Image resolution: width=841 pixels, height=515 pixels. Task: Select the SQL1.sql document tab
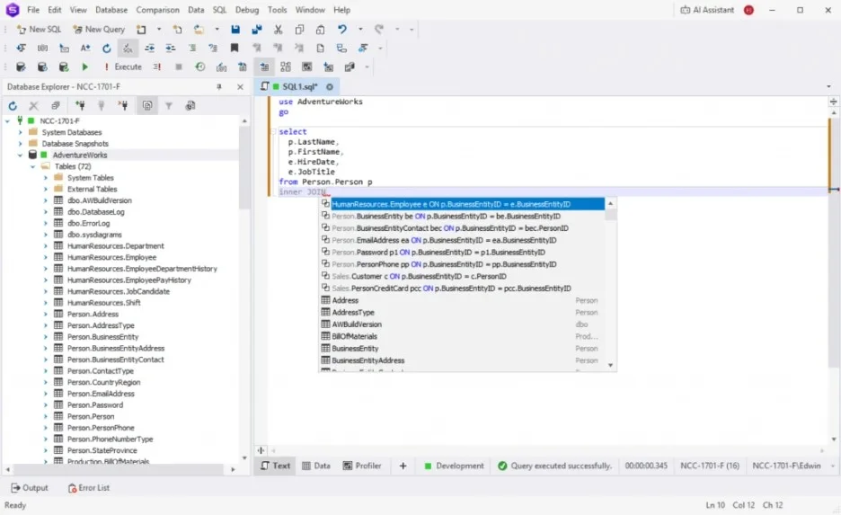tap(296, 87)
